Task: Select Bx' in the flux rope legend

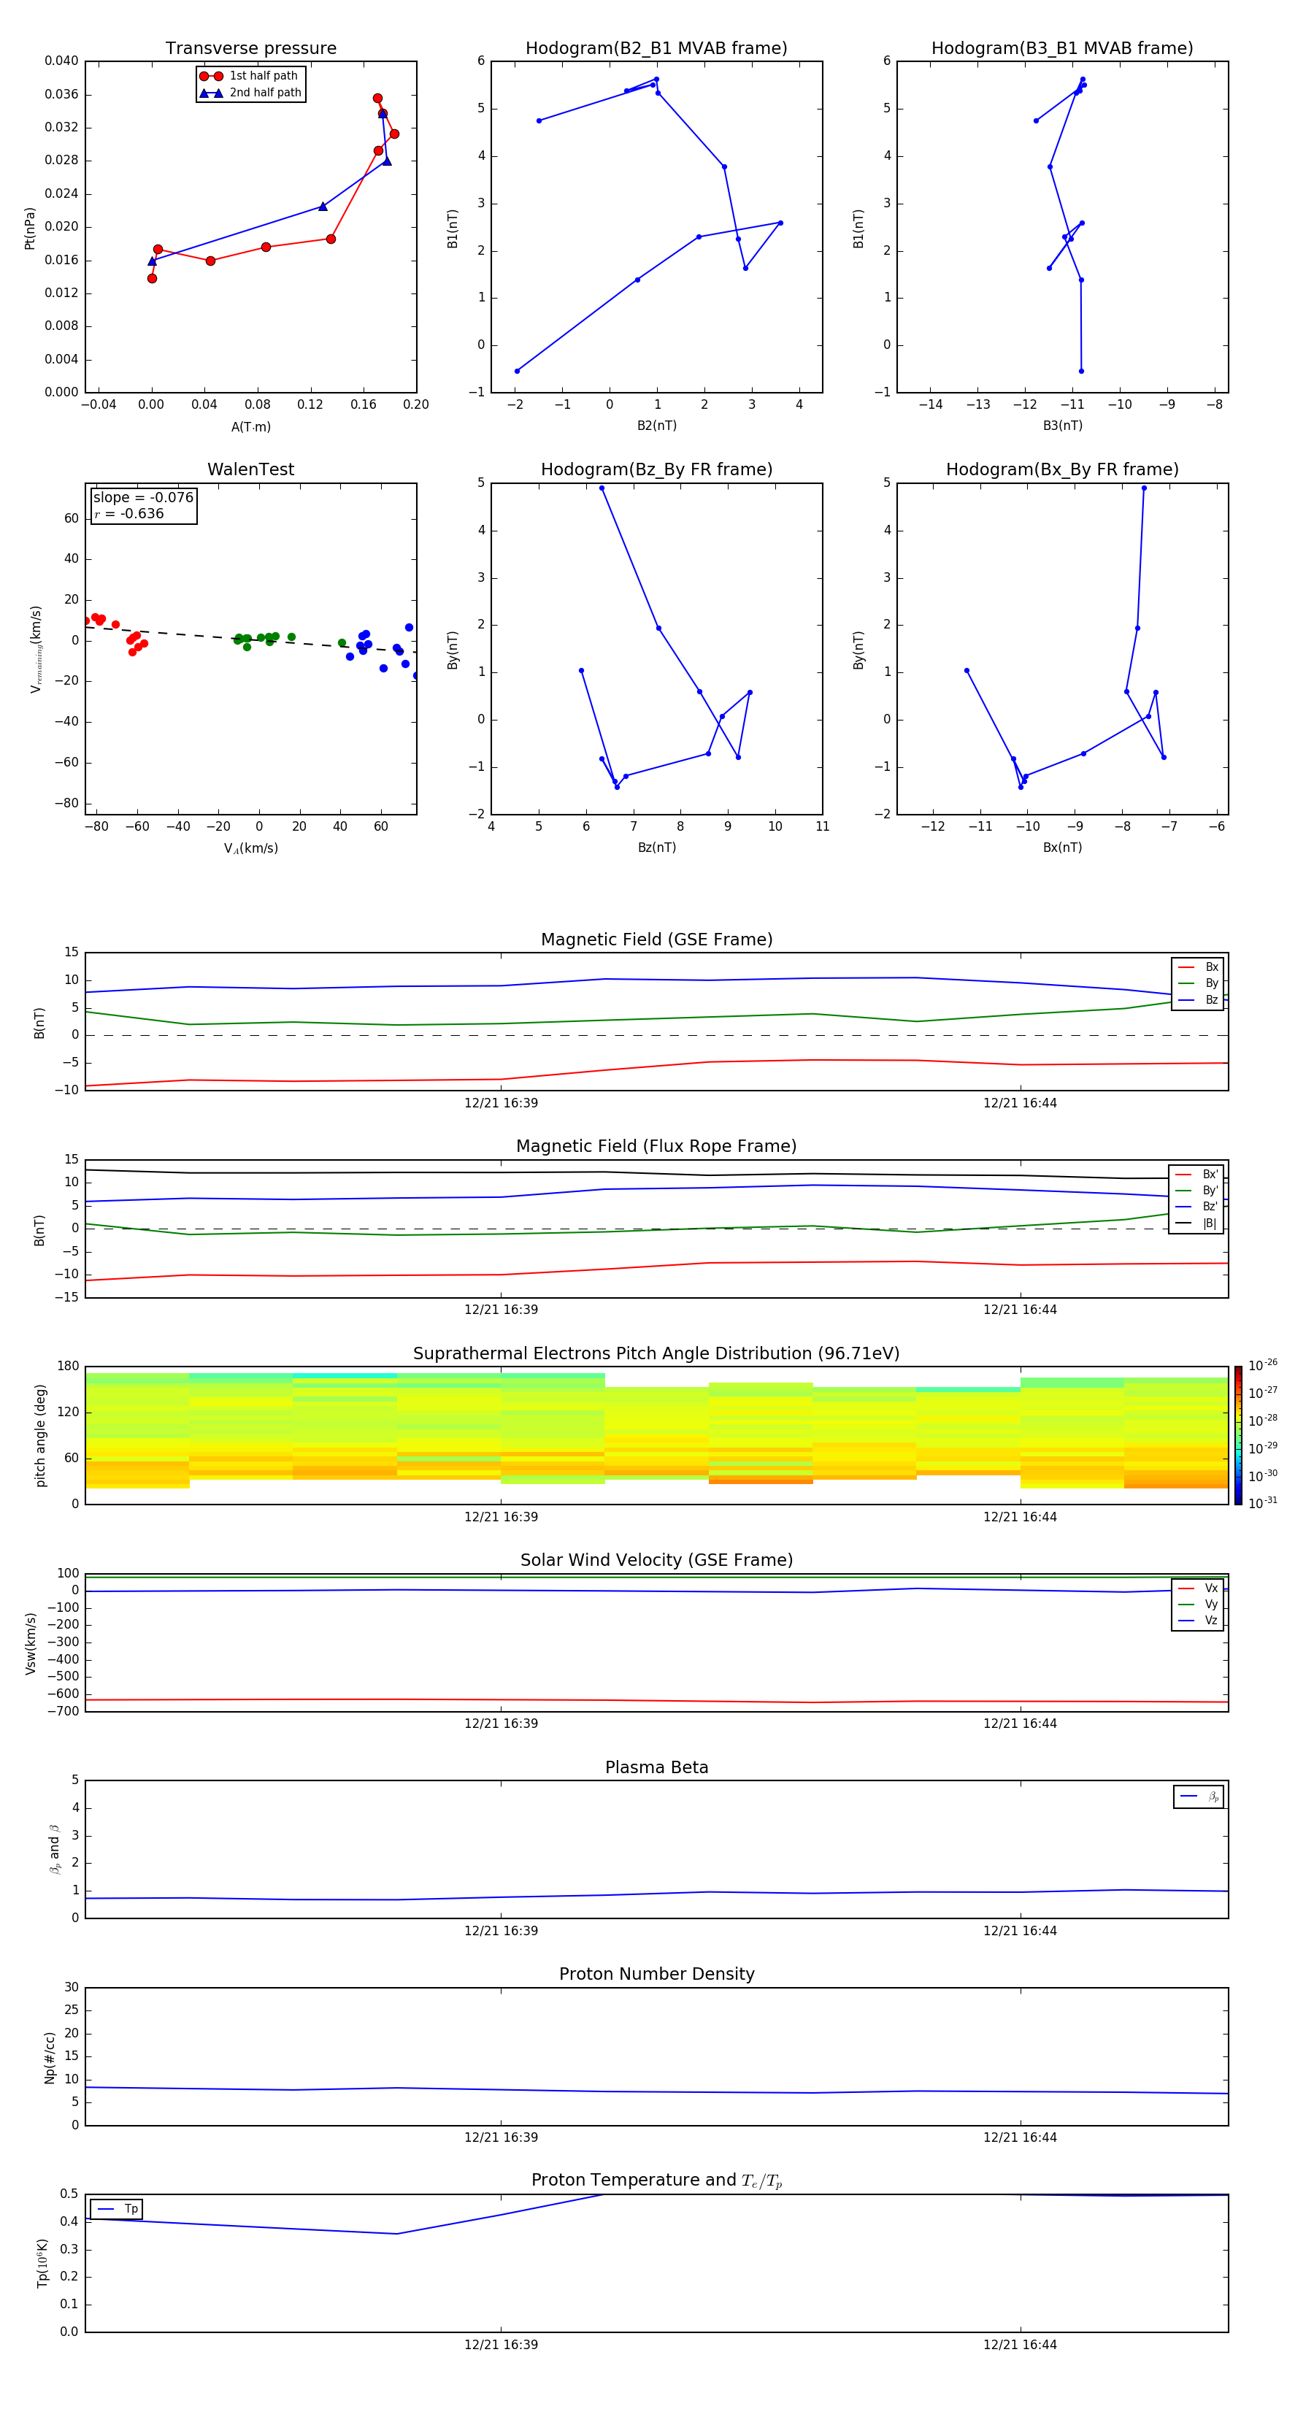Action: tap(1197, 1175)
